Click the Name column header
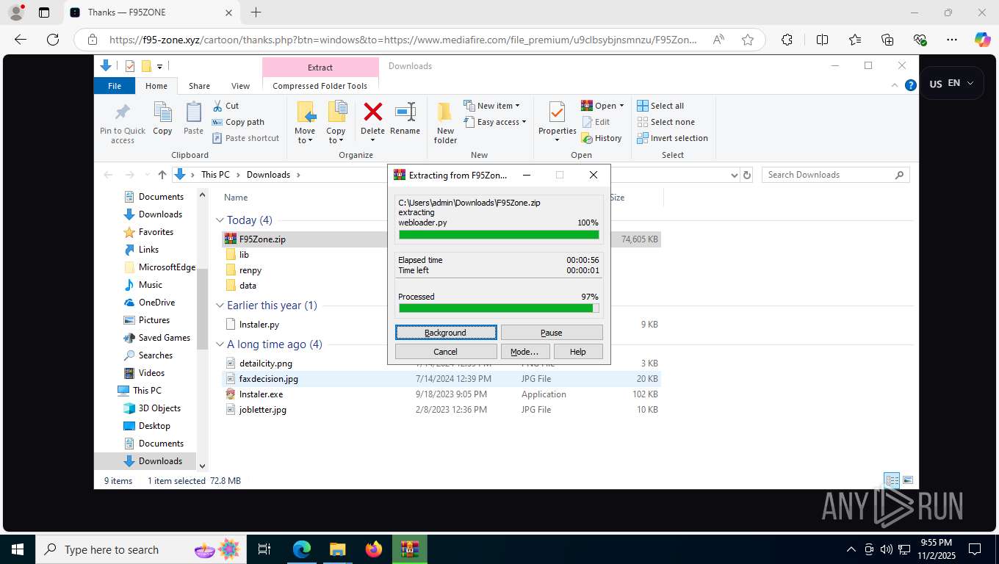 point(236,198)
